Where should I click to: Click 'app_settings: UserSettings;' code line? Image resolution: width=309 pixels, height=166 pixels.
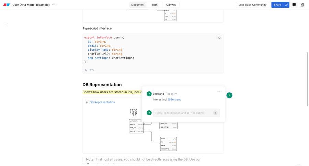click(111, 58)
